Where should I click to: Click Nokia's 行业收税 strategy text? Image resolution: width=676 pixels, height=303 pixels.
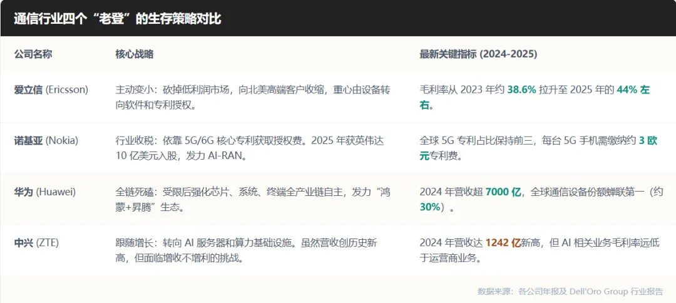250,149
